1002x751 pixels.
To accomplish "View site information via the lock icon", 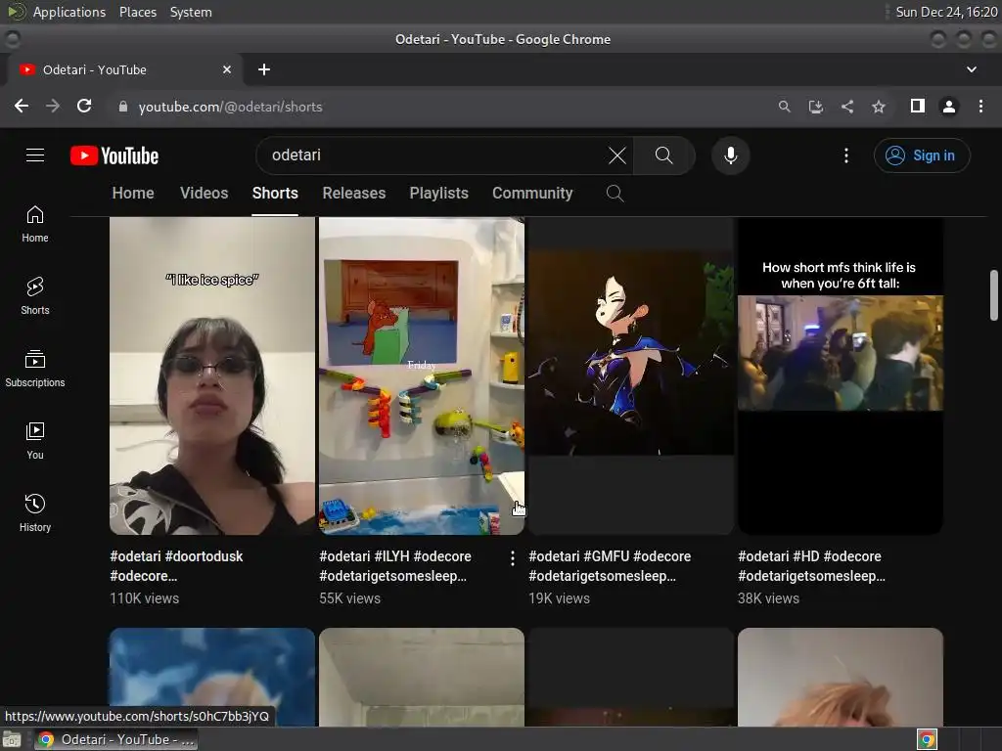I will click(123, 107).
